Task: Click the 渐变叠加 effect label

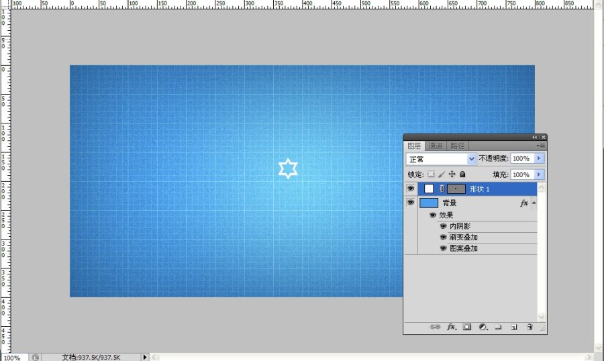Action: (x=463, y=238)
